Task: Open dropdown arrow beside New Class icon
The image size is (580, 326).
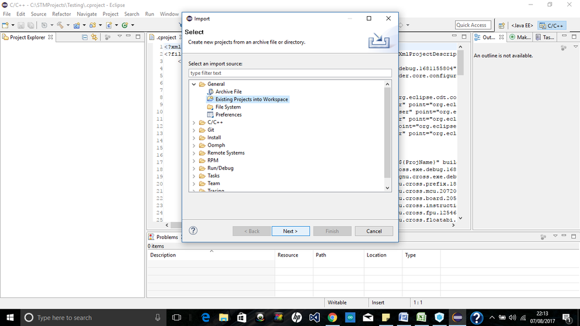Action: point(132,25)
